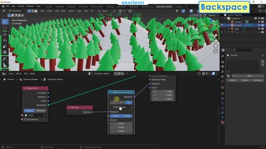Image resolution: width=266 pixels, height=149 pixels.
Task: Toggle the camera view gizmo icon
Action: point(216,46)
